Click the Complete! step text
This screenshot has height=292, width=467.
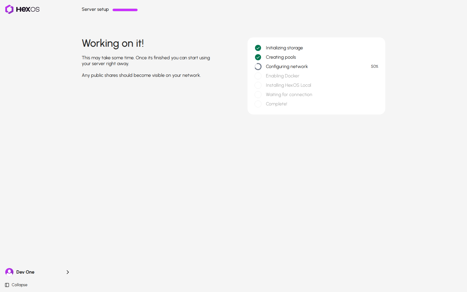click(276, 104)
